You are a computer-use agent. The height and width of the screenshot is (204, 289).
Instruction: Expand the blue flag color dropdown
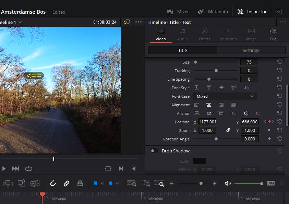tap(102, 183)
